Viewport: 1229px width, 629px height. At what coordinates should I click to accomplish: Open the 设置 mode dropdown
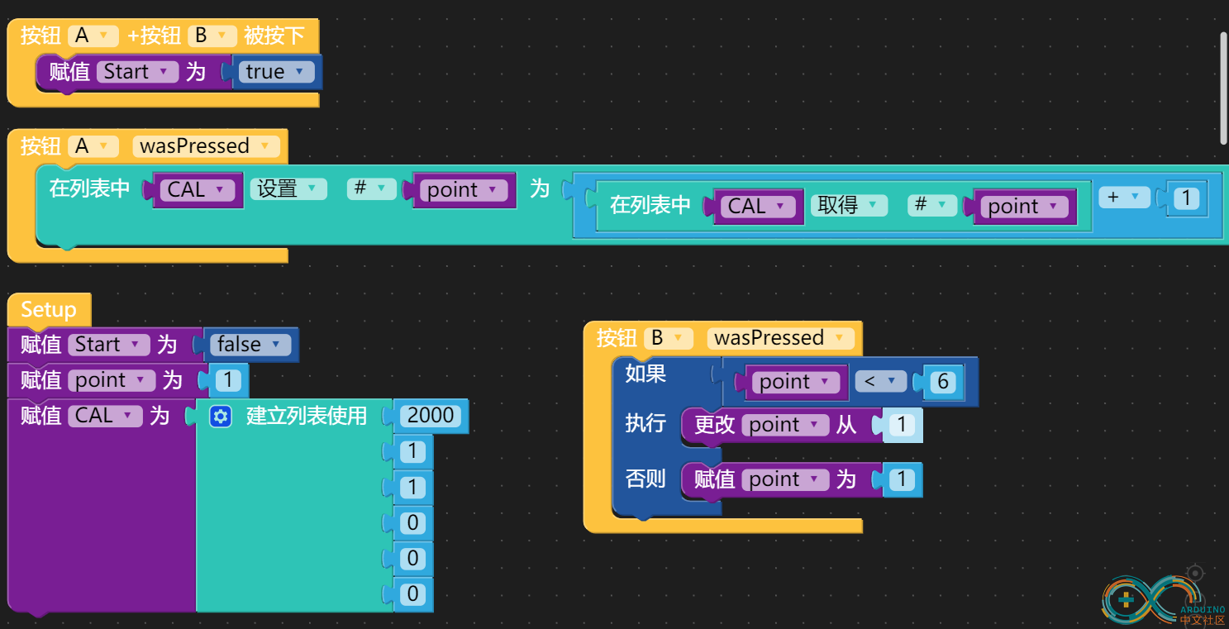pyautogui.click(x=288, y=189)
